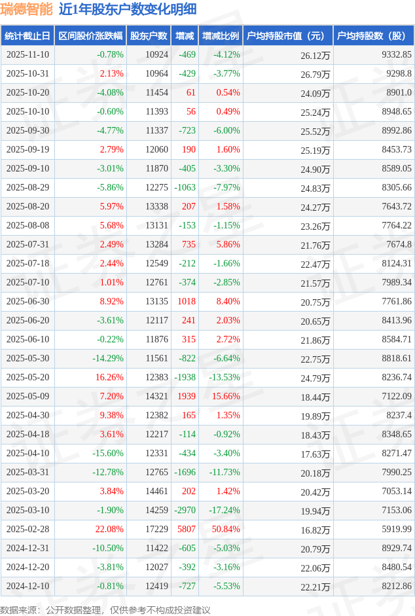Viewport: 415px width, 616px height.
Task: Click the 数据来源 footer disclaimer text
Action: pos(105,609)
